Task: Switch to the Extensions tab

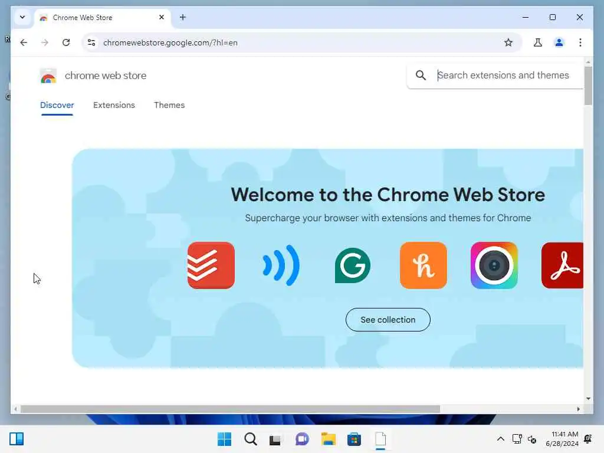Action: (x=114, y=105)
